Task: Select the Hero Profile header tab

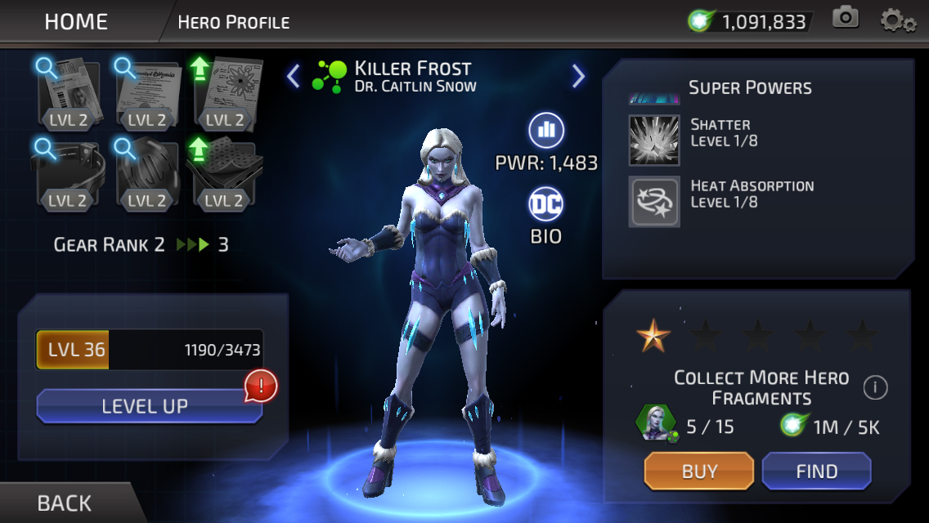Action: click(x=233, y=23)
